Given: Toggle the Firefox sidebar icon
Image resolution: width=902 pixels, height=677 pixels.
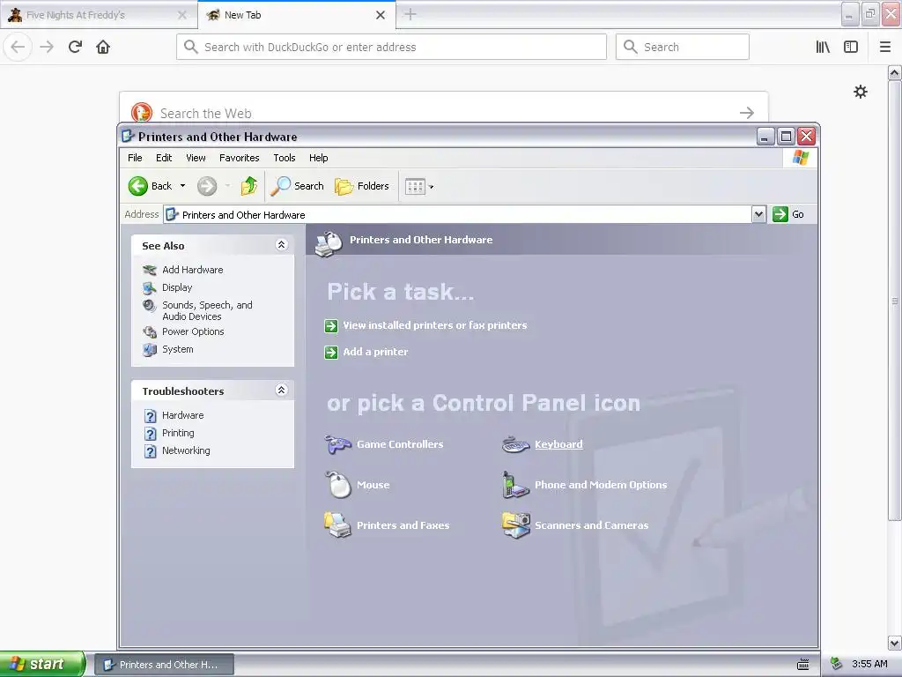Looking at the screenshot, I should [x=851, y=47].
